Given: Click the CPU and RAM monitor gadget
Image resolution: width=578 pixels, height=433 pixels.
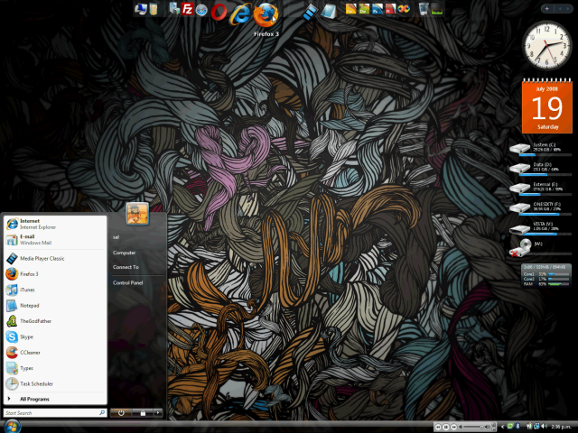Looking at the screenshot, I should (x=546, y=275).
